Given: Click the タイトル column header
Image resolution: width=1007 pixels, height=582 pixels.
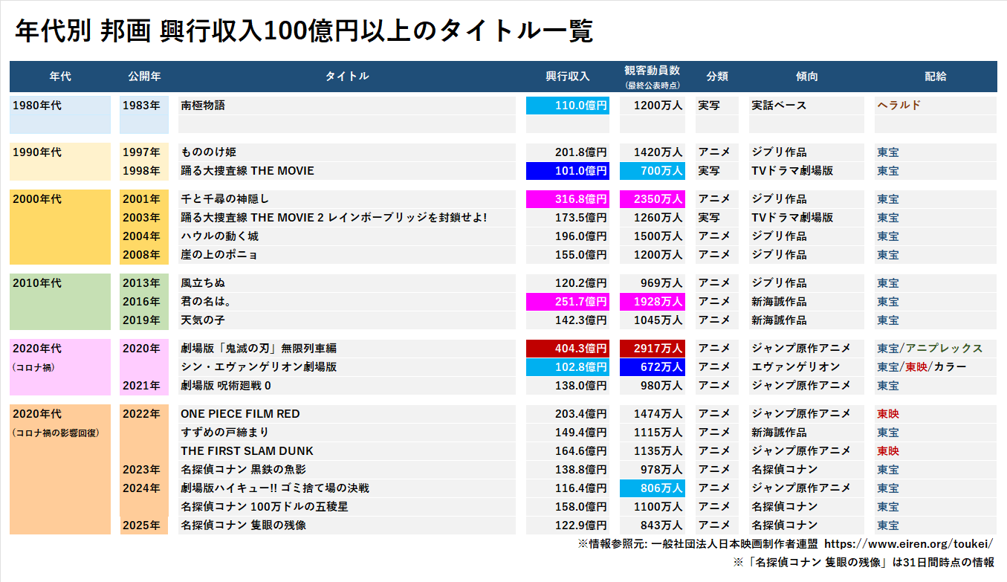Looking at the screenshot, I should coord(346,77).
